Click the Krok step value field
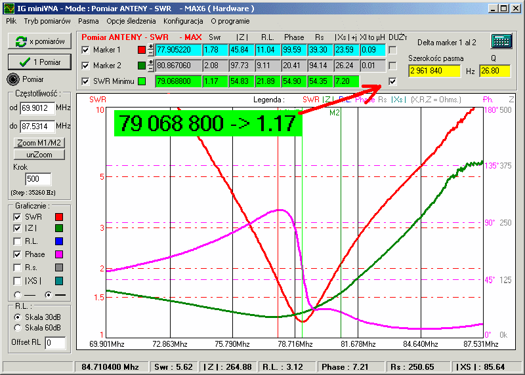 (37, 180)
